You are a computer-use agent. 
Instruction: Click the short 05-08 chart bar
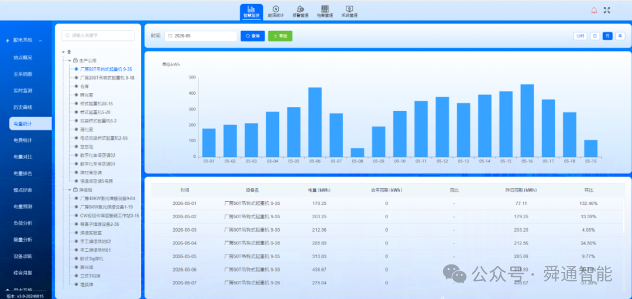pyautogui.click(x=358, y=152)
